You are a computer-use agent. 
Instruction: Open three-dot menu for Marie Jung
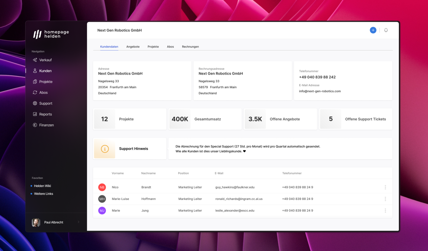click(x=385, y=211)
